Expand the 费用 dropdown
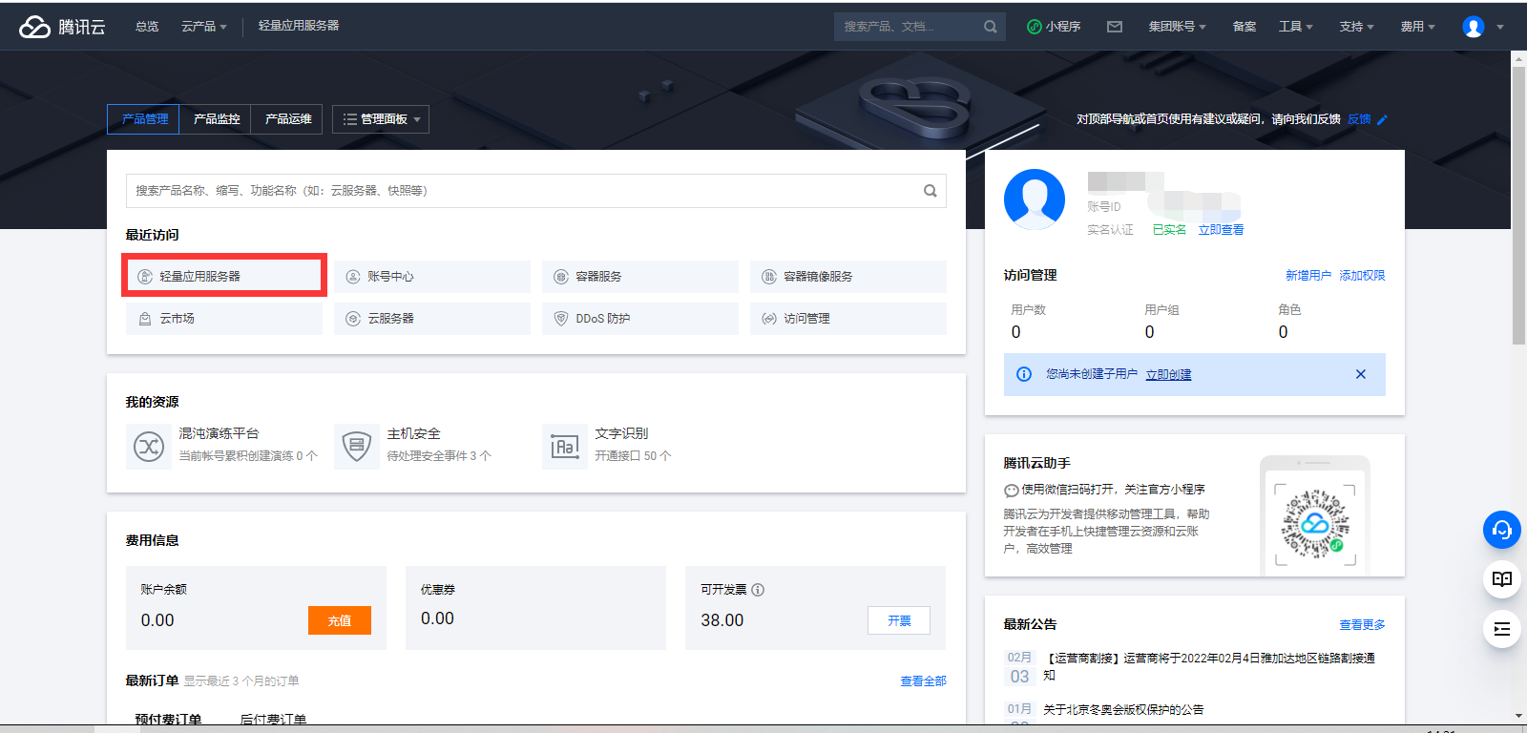1527x733 pixels. 1418,27
